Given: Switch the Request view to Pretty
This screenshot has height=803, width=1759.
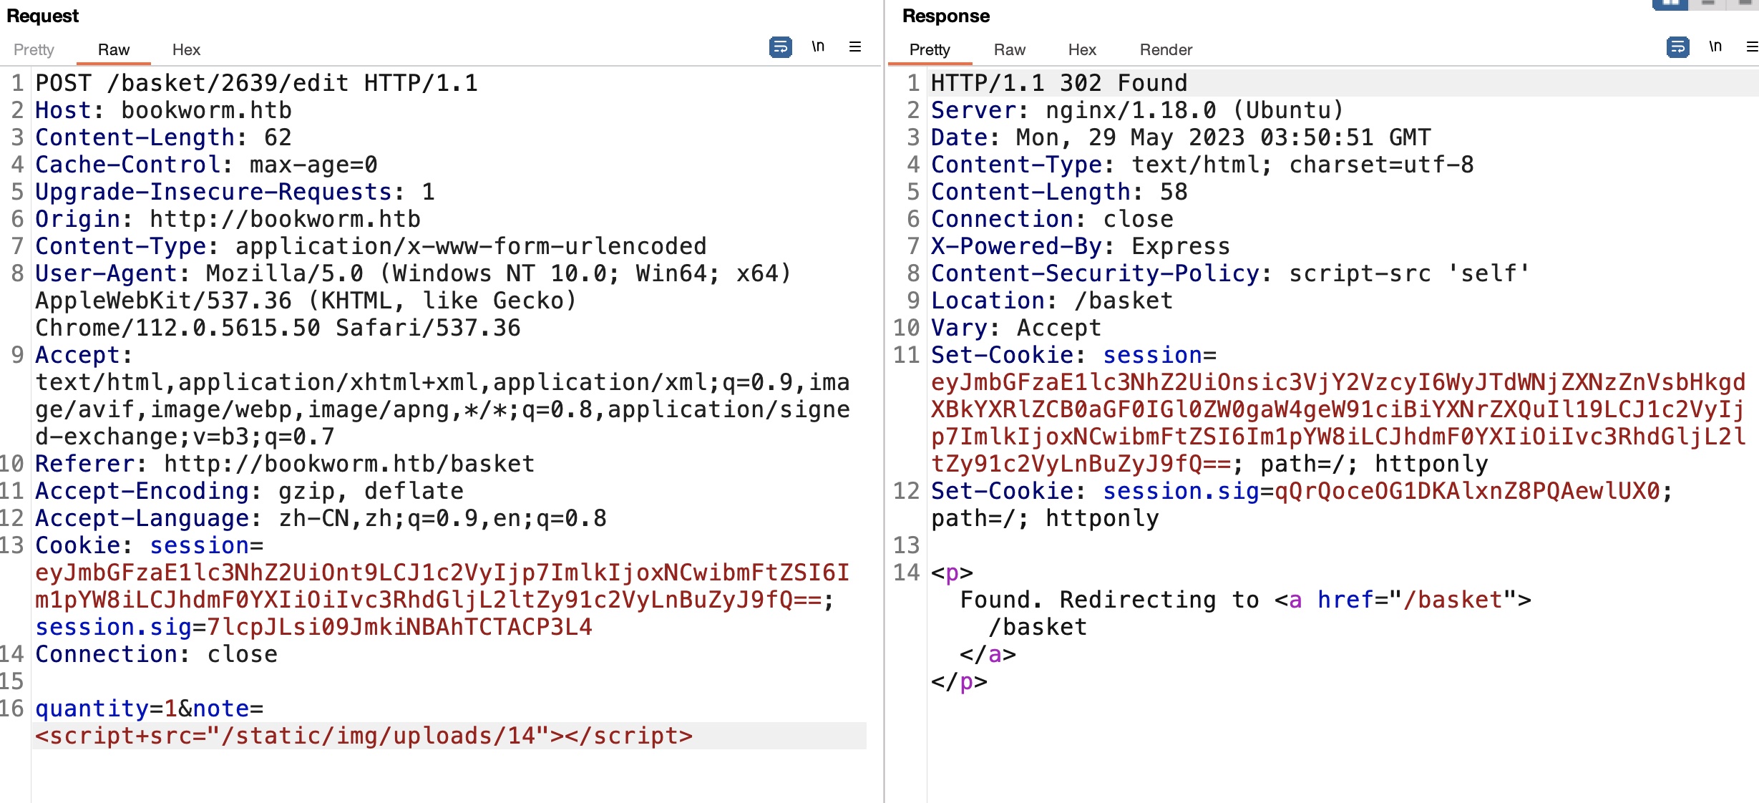Looking at the screenshot, I should click(34, 50).
